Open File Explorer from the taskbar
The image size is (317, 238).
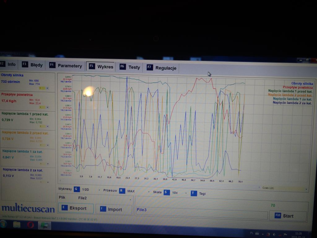[x=17, y=225]
